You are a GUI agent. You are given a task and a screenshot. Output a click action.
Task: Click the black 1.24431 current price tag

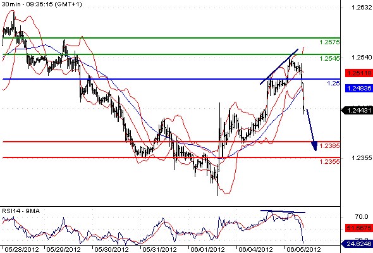coord(357,111)
